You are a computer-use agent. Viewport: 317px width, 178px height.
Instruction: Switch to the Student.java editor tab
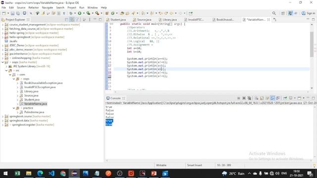coord(116,20)
